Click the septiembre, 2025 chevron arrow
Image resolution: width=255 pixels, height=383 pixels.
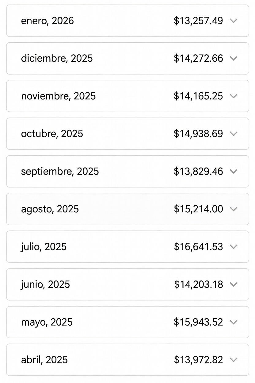[234, 171]
